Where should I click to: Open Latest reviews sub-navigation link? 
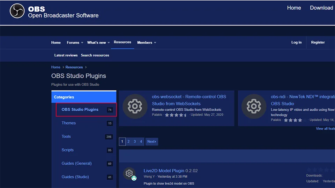[x=66, y=55]
